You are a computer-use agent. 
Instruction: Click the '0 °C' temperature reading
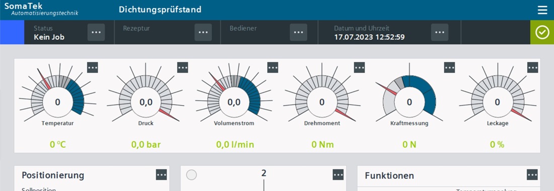(x=57, y=144)
